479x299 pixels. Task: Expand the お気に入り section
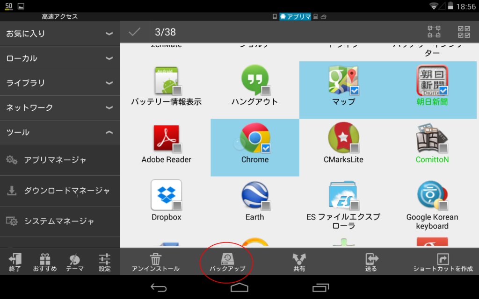coord(60,34)
